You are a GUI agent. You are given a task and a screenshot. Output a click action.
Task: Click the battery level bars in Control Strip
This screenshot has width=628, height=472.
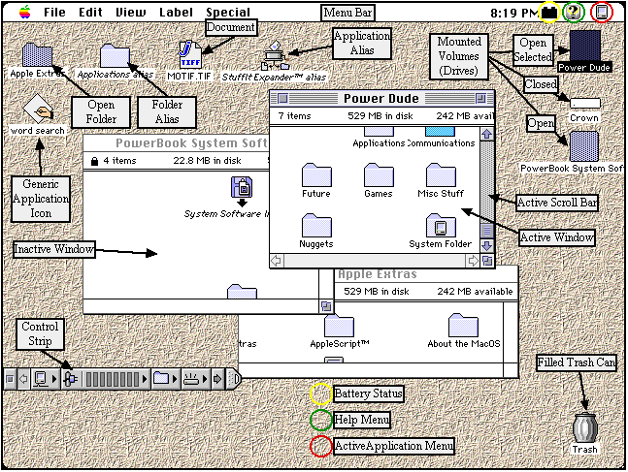coord(113,379)
